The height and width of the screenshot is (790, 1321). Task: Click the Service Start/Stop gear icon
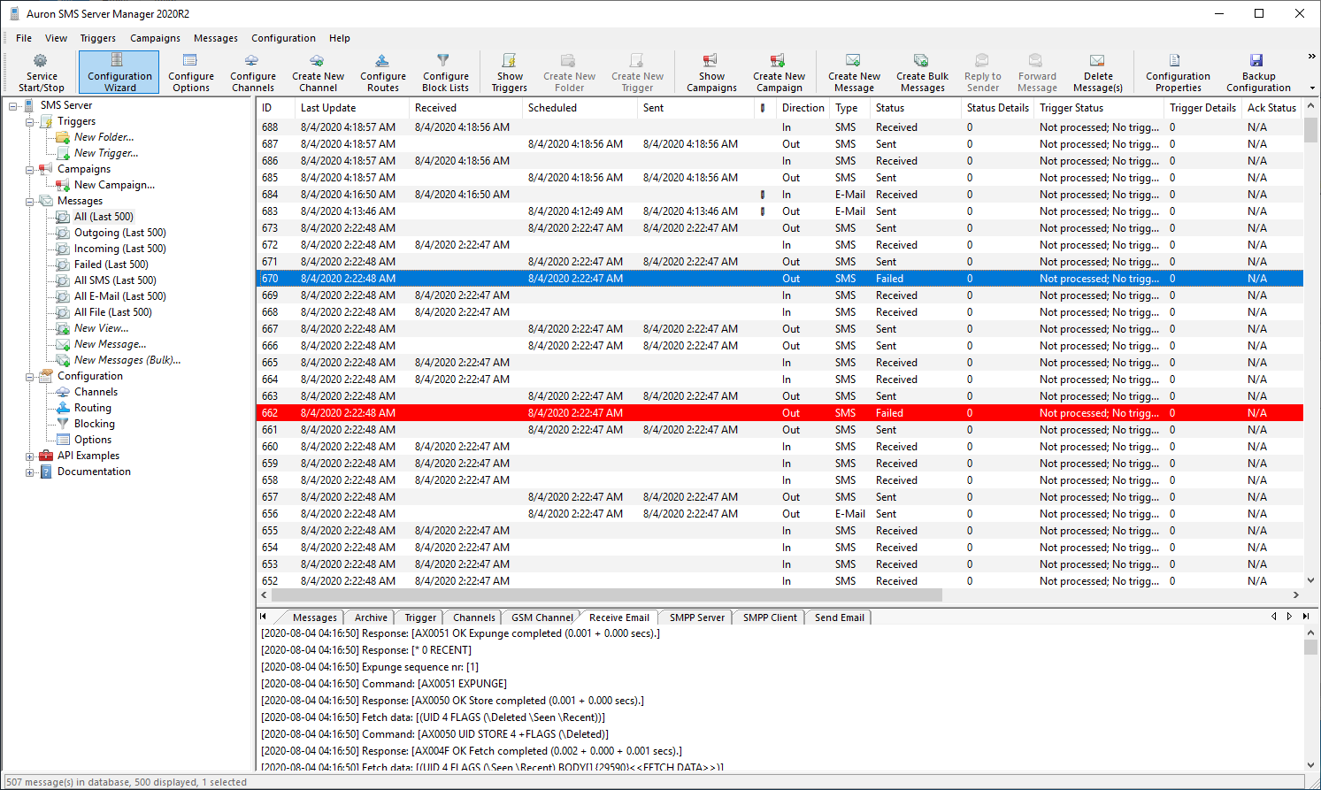coord(41,61)
